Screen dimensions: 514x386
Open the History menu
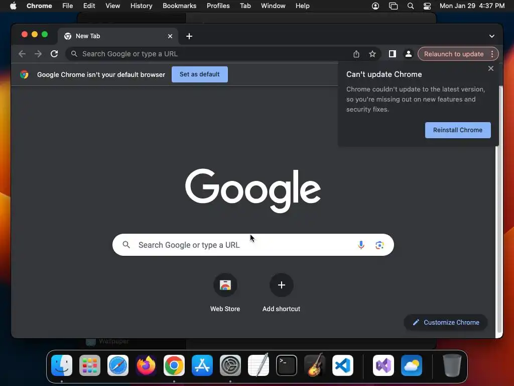pyautogui.click(x=141, y=6)
